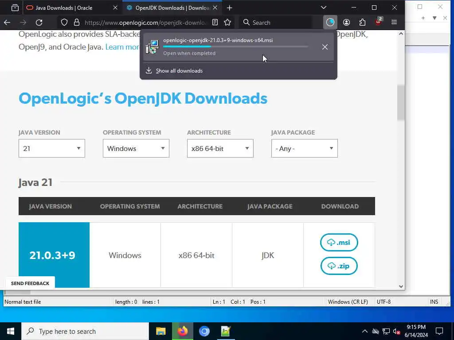Click the Firefox Search box
This screenshot has width=454, height=340.
(x=275, y=23)
